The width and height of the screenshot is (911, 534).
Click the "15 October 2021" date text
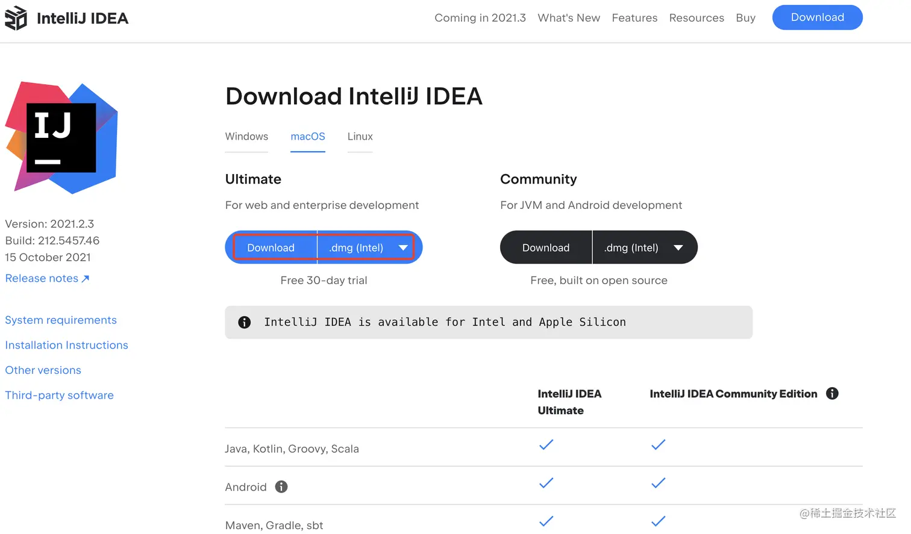(48, 258)
